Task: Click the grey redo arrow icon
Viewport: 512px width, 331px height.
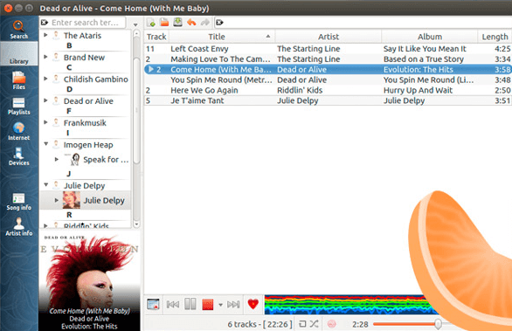Action: click(x=204, y=22)
